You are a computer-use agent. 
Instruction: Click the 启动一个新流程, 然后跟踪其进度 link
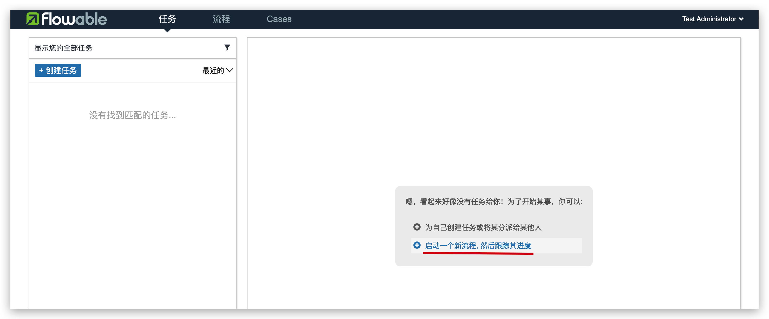(x=478, y=245)
